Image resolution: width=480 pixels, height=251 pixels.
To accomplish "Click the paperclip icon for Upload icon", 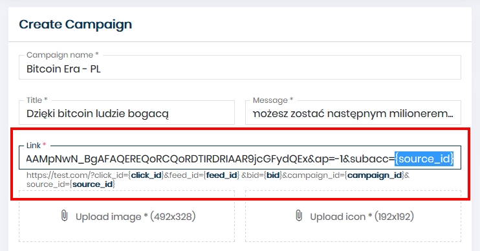I will (x=299, y=215).
